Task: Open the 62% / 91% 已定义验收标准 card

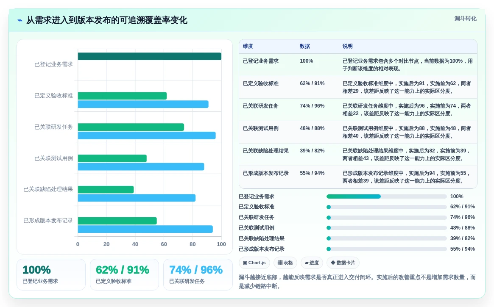Action: click(124, 274)
